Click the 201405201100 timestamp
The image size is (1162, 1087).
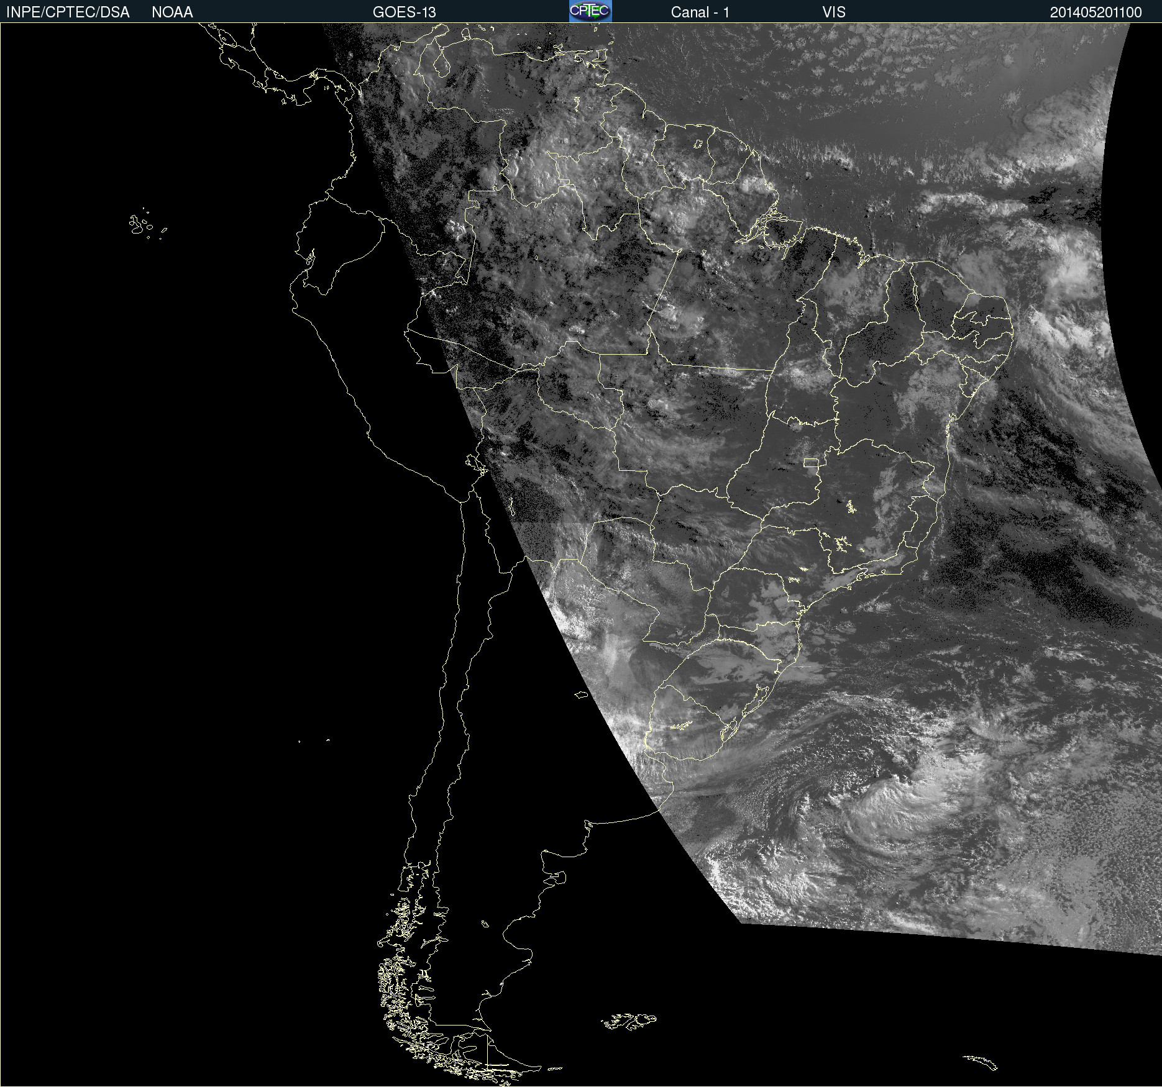coord(1096,12)
